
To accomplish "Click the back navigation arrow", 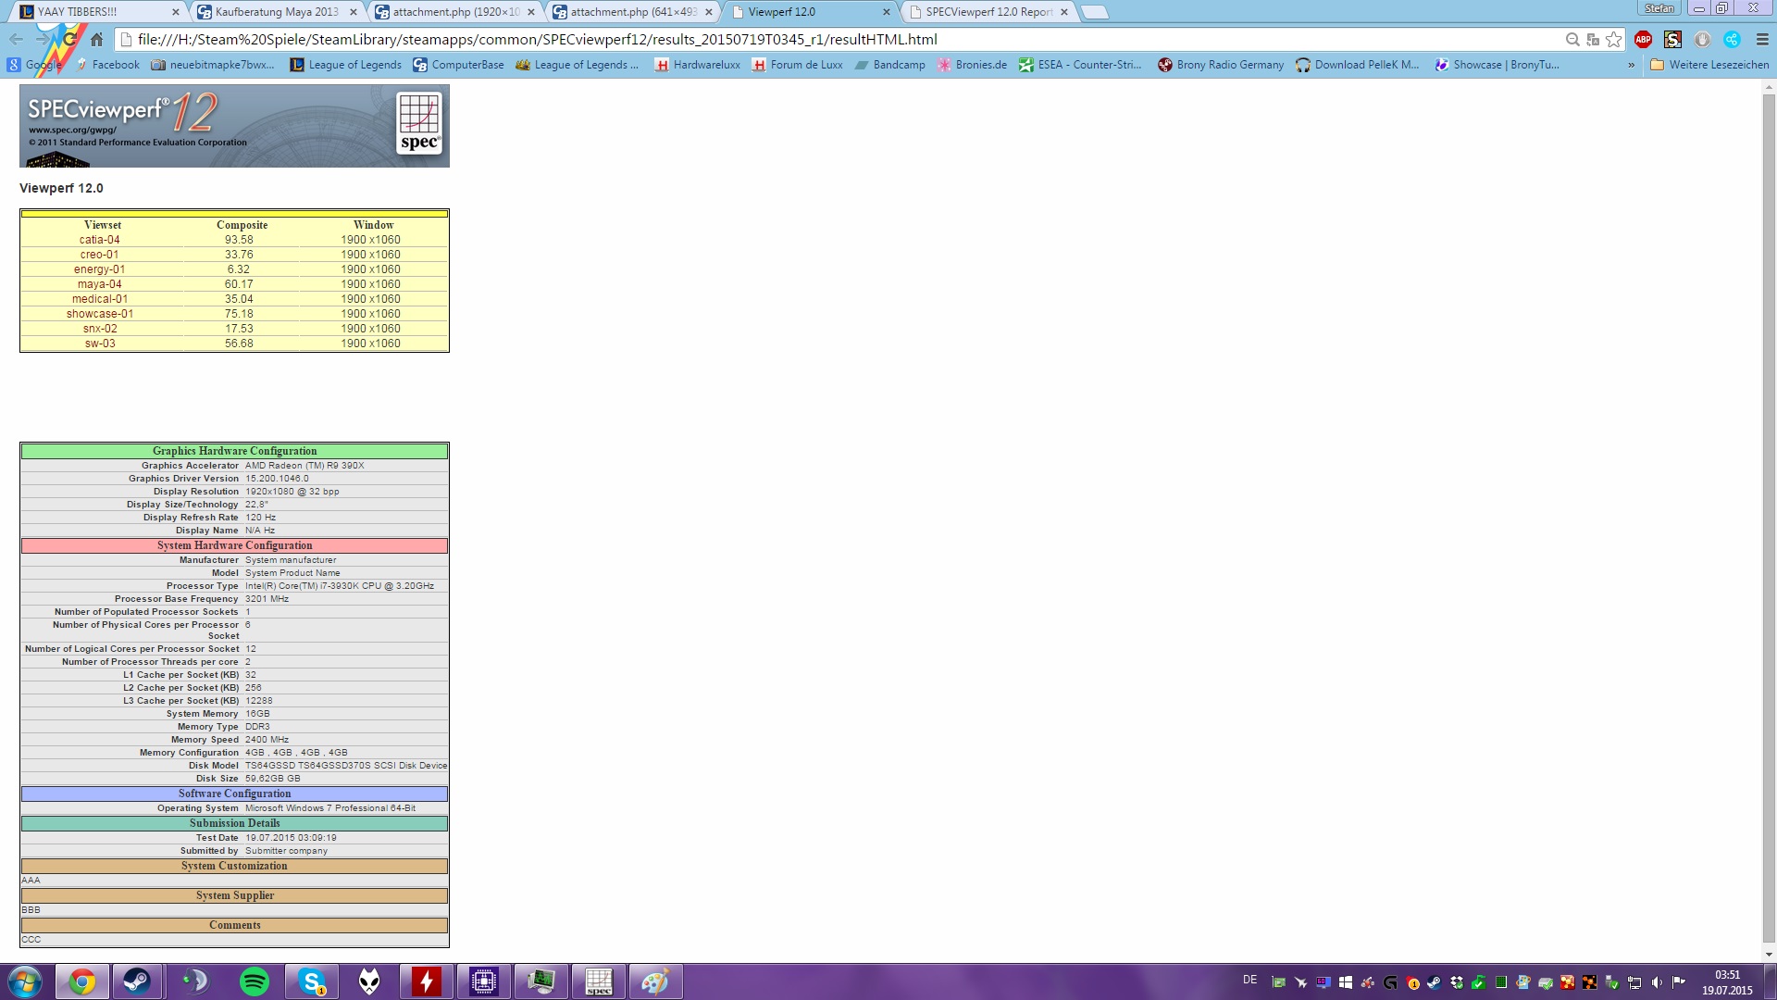I will [16, 39].
